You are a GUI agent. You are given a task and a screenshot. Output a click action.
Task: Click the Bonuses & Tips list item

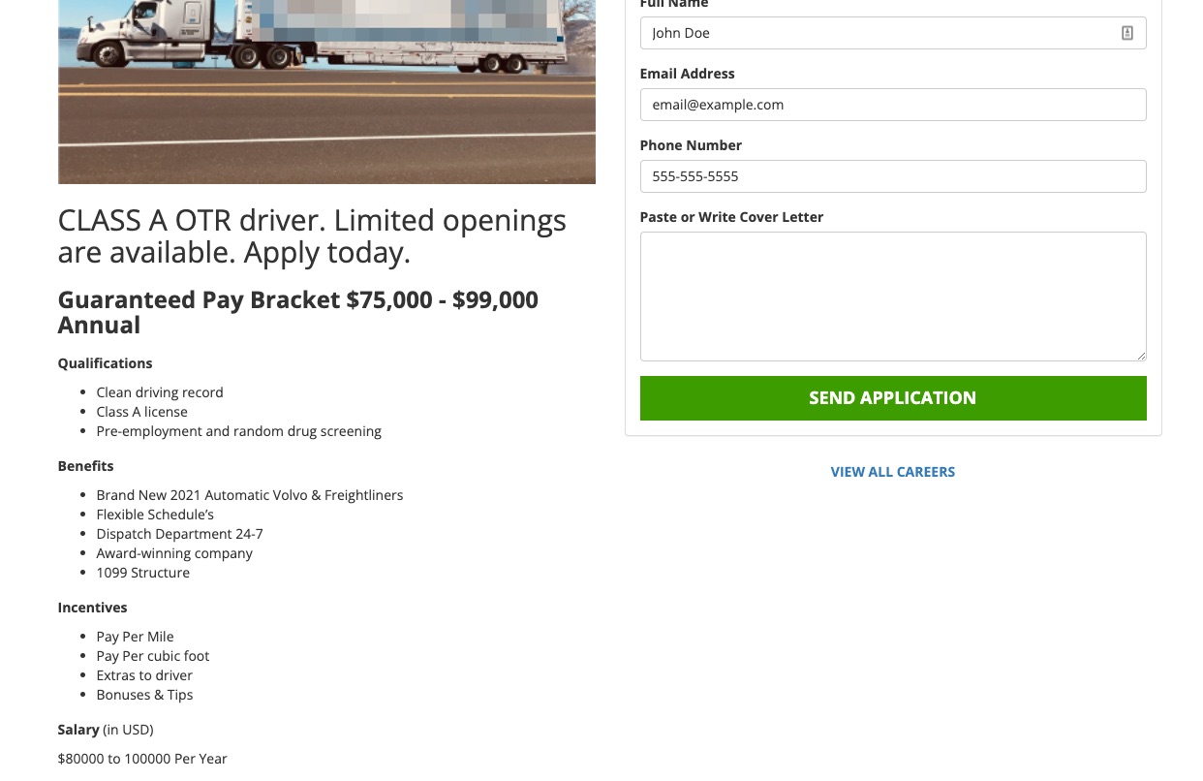pyautogui.click(x=144, y=695)
